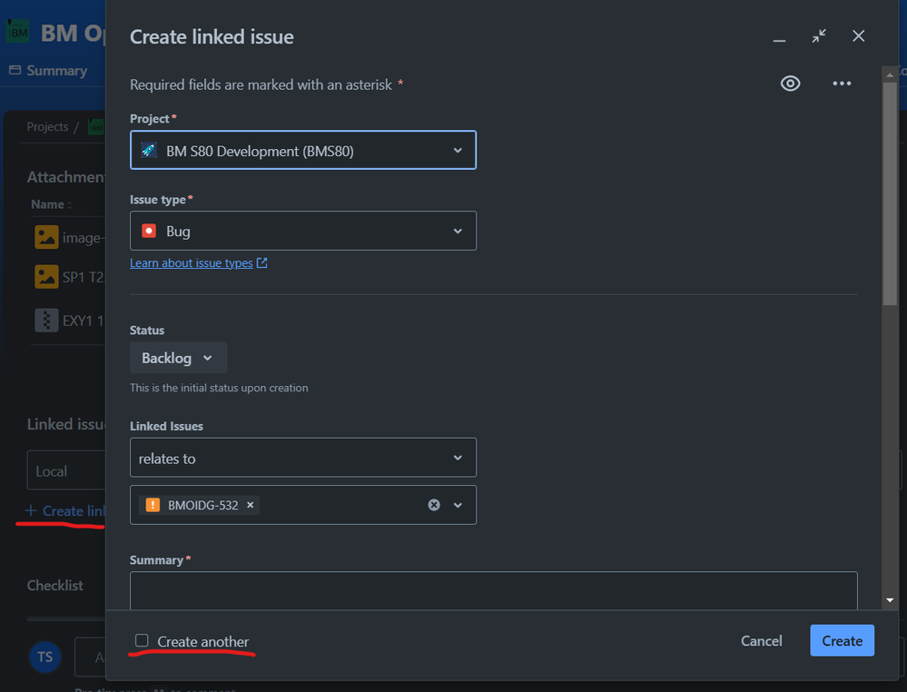Toggle watching this issue via the eye icon
Viewport: 907px width, 692px height.
pyautogui.click(x=790, y=83)
